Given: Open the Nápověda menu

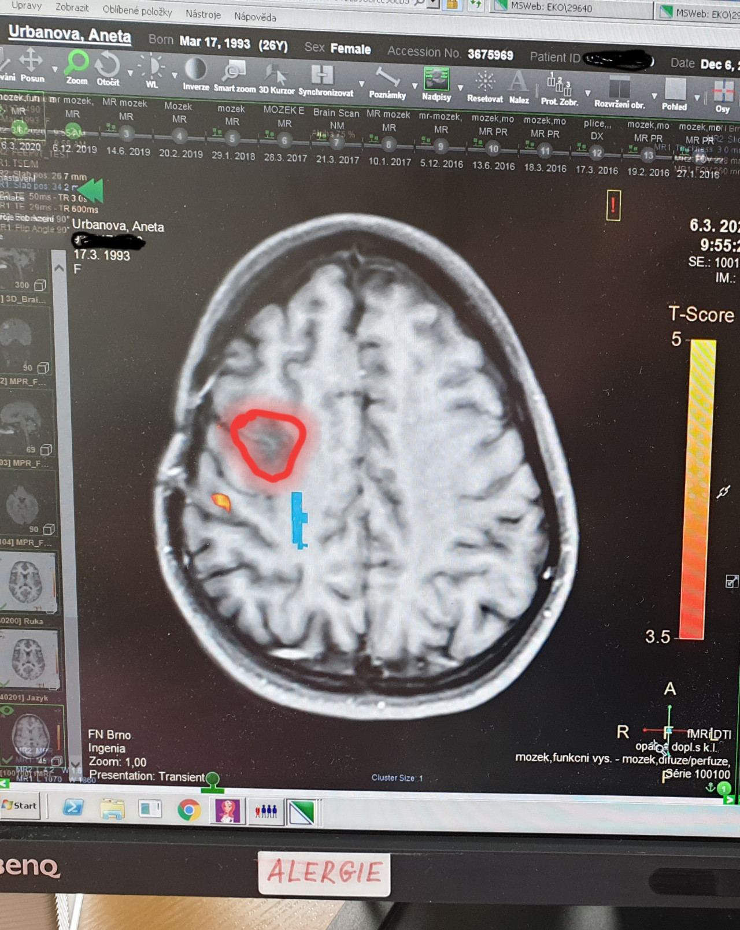Looking at the screenshot, I should coord(255,16).
